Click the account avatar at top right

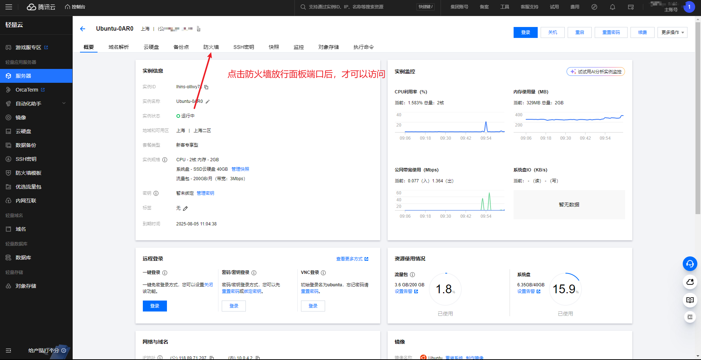[x=689, y=7]
